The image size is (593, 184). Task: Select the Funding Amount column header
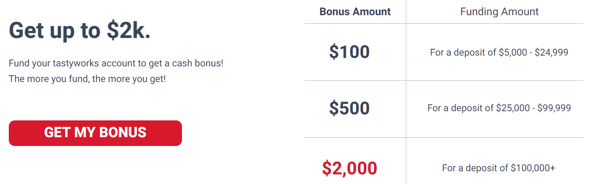click(499, 12)
